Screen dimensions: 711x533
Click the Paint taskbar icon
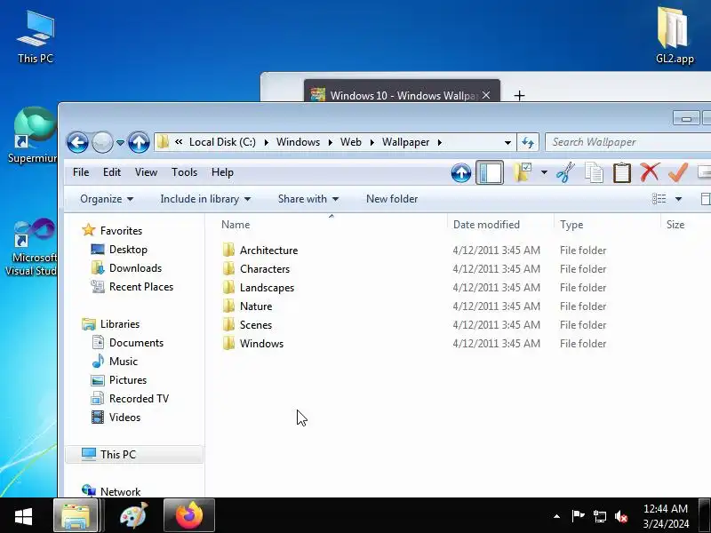133,516
